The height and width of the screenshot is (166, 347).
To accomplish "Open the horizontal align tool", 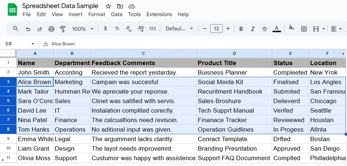I will tap(334, 29).
